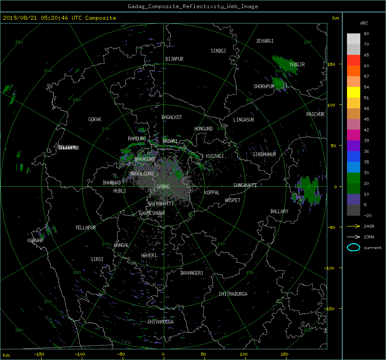Viewport: 386px width, 360px height.
Task: Click the BADAMI city label
Action: (x=170, y=141)
